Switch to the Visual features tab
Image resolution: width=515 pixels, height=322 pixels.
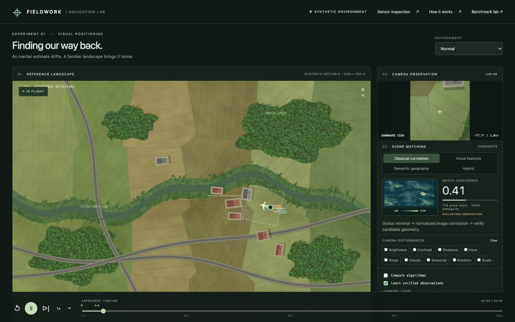[468, 158]
